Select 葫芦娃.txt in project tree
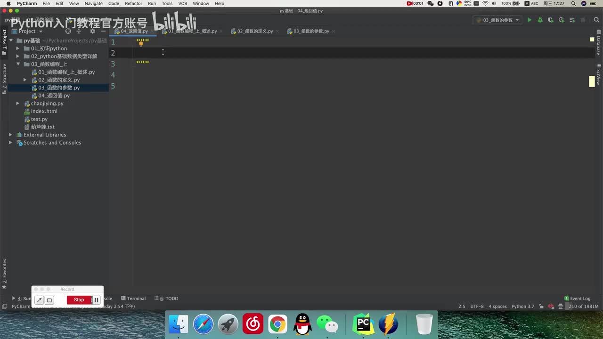 point(42,127)
